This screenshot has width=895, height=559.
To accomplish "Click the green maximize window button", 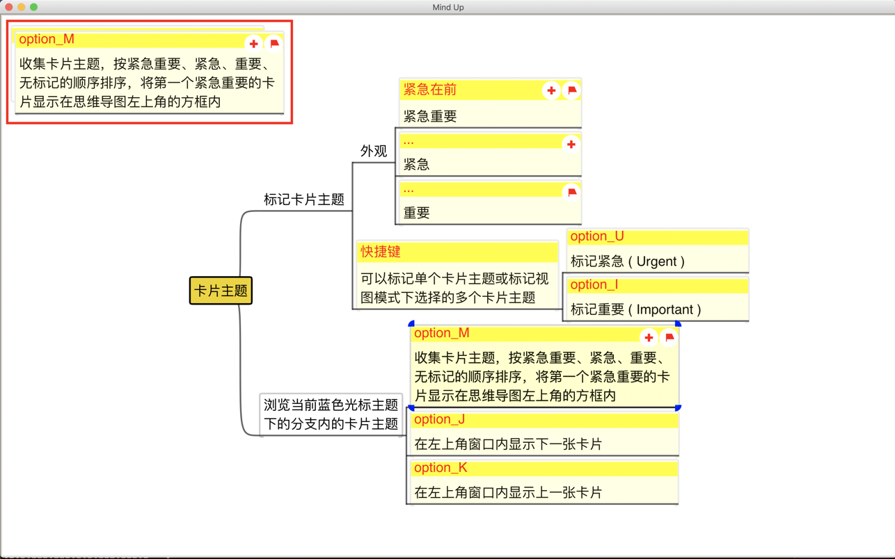I will tap(33, 7).
